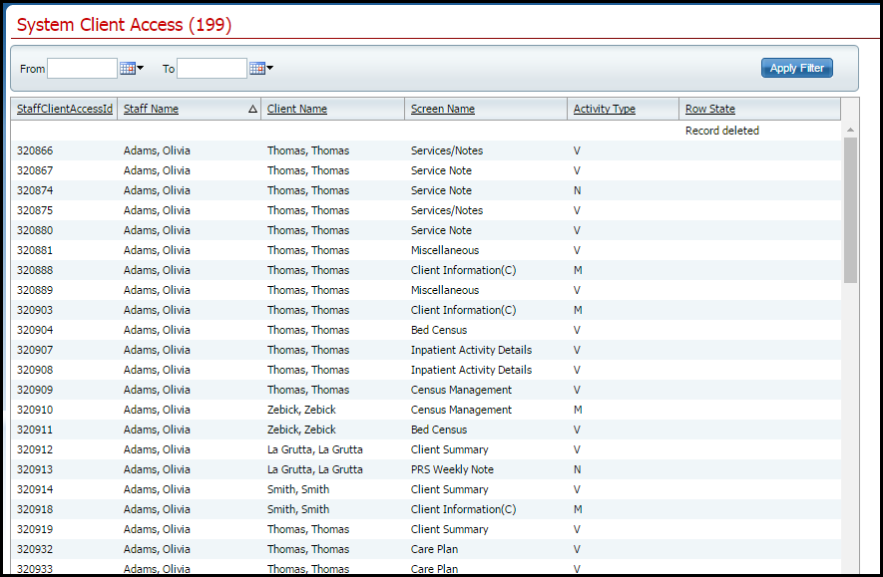Sort by Screen Name column
The image size is (883, 577).
[x=443, y=110]
